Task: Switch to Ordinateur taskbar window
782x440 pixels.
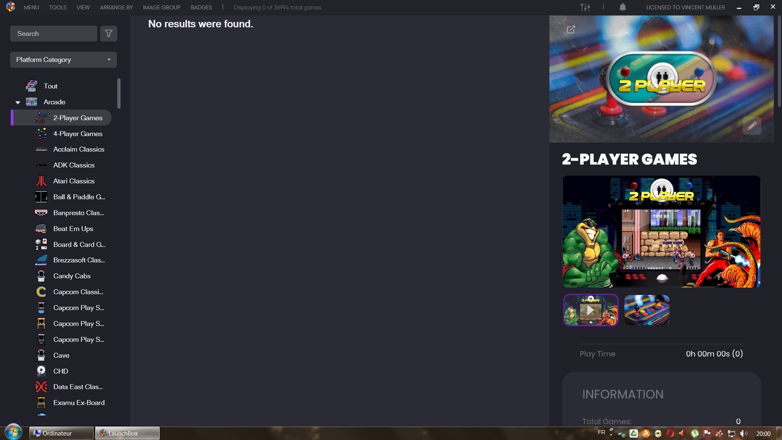Action: tap(62, 433)
